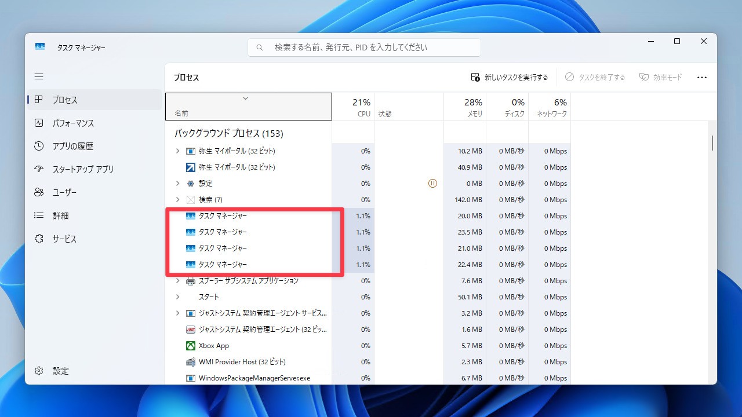Click the WMI Provider Host process icon
This screenshot has width=742, height=417.
click(x=191, y=362)
